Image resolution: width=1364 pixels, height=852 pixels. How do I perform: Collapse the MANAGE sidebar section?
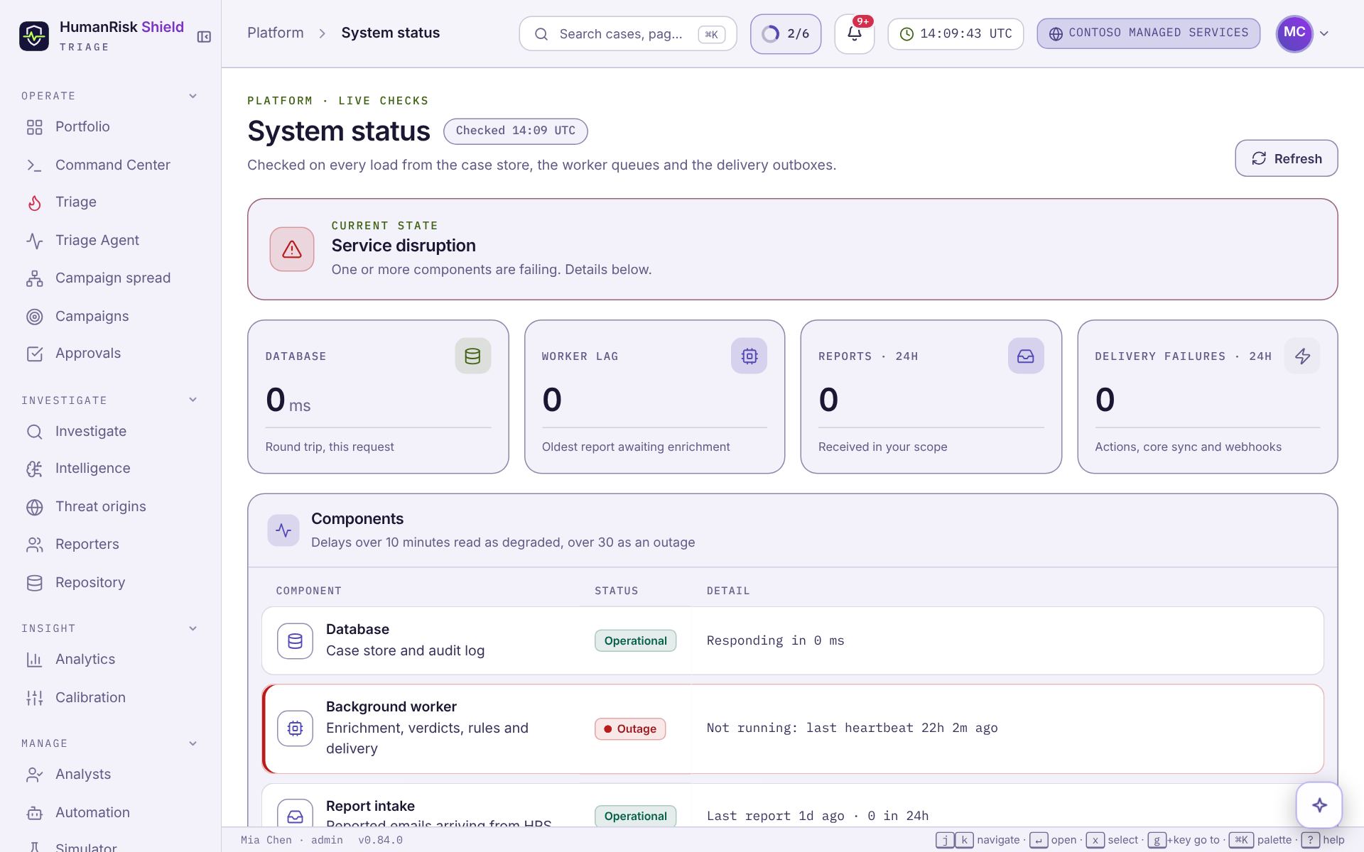[193, 743]
